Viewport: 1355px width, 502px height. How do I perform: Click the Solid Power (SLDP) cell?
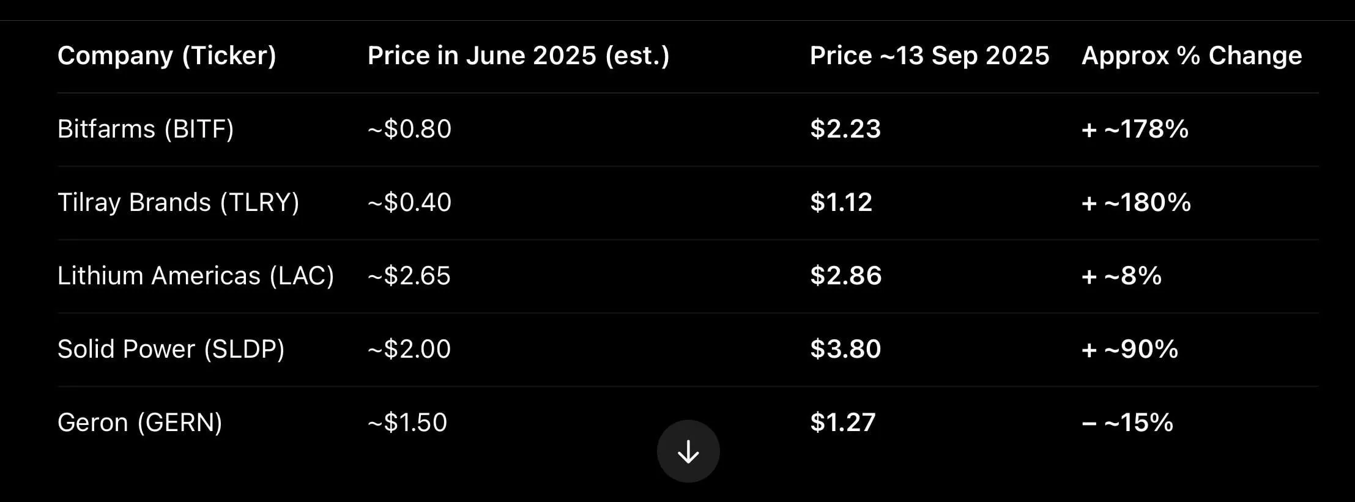171,349
